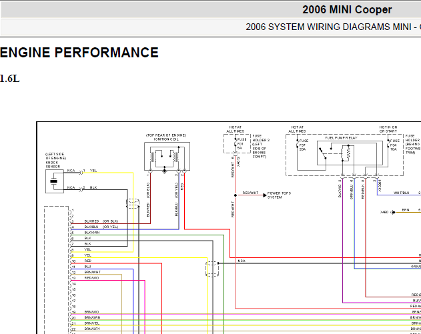This screenshot has height=334, width=421.
Task: Click the 'FUSE F37 20A' label
Action: [x=304, y=145]
